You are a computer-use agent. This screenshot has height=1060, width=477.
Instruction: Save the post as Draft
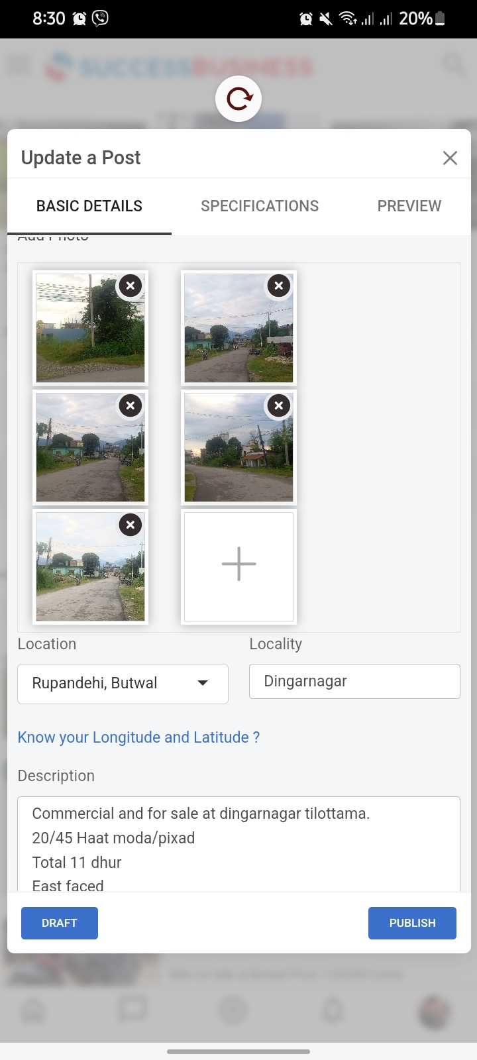point(60,923)
